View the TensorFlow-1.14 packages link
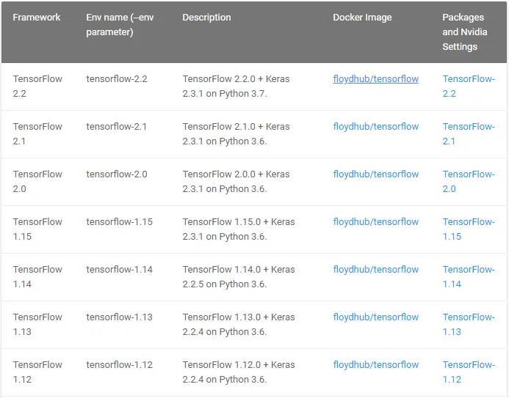The height and width of the screenshot is (398, 509). (468, 277)
